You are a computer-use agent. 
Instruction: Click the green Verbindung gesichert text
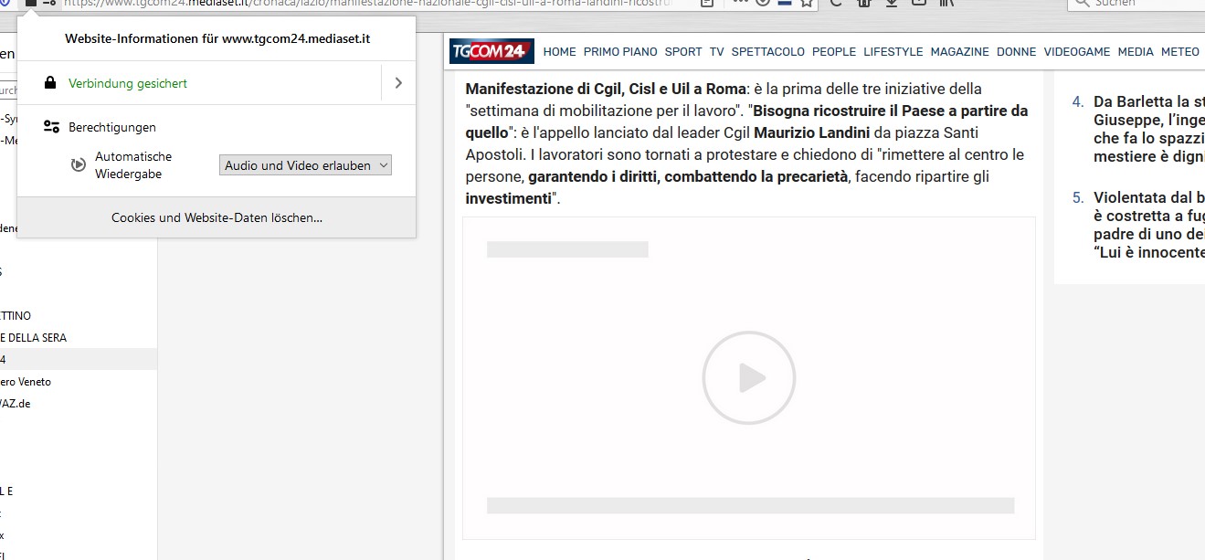(x=128, y=83)
